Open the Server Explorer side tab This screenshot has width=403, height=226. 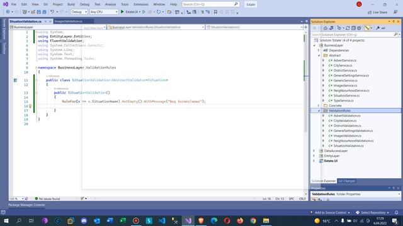(4, 29)
